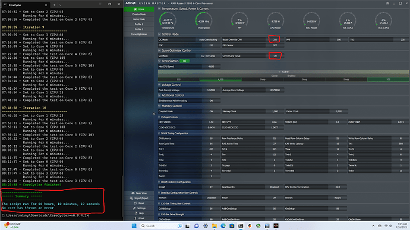
Task: Open the terminal tab dropdown arrow
Action: pos(60,5)
